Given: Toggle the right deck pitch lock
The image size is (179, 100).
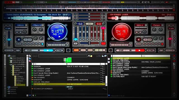Looking at the screenshot, I should click(161, 50).
